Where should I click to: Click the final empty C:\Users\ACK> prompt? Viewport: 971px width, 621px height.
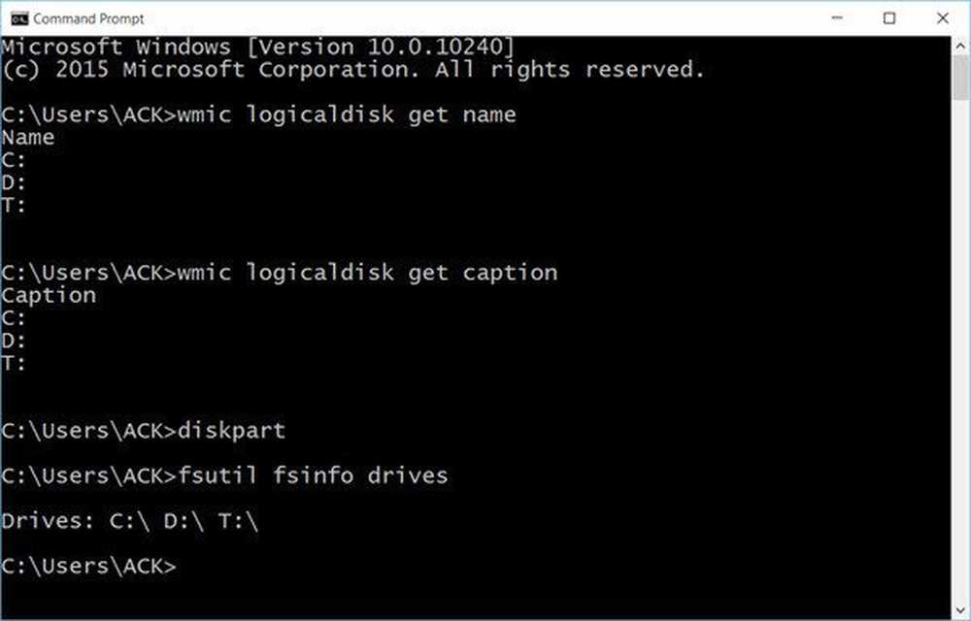(x=88, y=566)
